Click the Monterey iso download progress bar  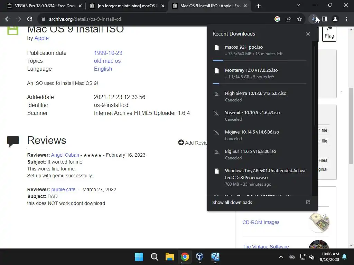point(259,84)
